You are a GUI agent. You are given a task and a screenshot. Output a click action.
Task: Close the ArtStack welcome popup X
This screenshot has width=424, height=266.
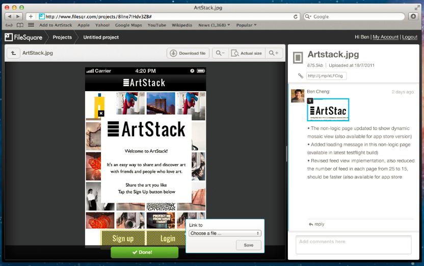101,113
